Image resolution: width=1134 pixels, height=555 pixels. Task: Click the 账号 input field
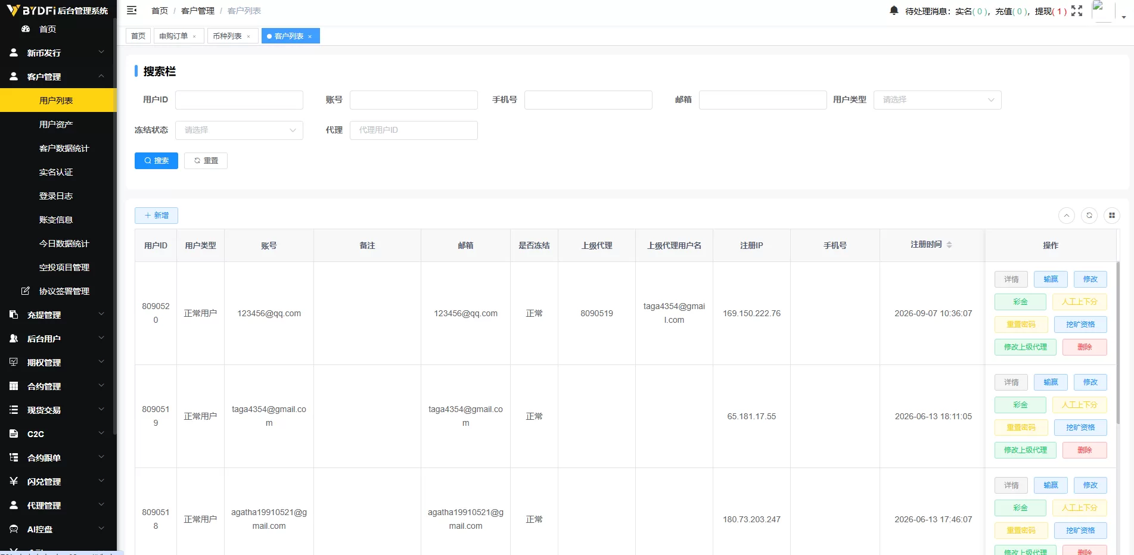414,100
